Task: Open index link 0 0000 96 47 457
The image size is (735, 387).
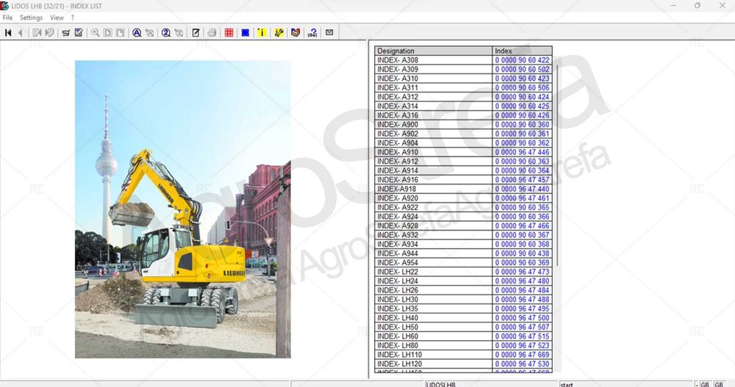Action: [x=522, y=180]
